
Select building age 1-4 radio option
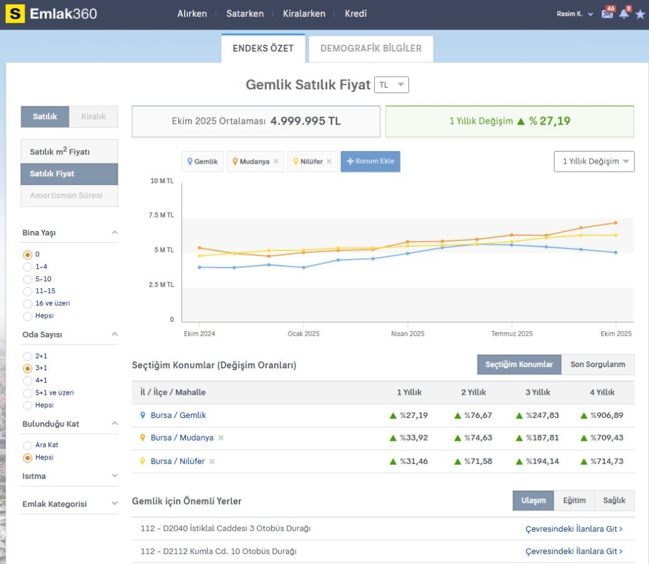(x=27, y=267)
